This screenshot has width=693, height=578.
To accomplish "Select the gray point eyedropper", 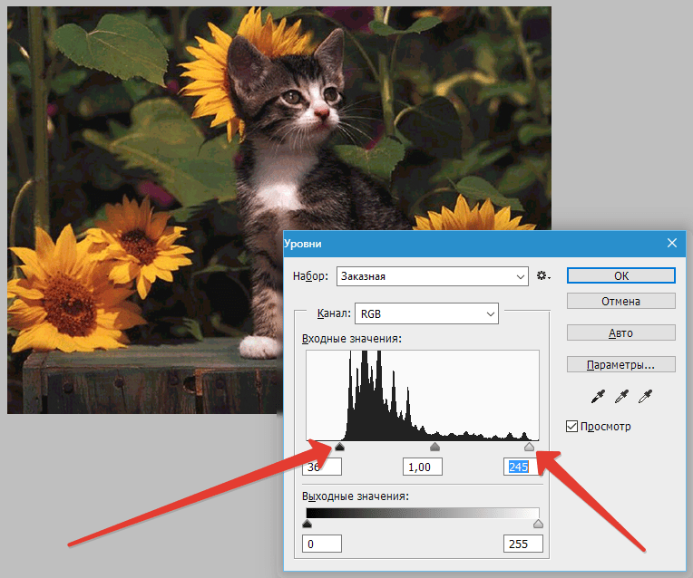I will 621,397.
